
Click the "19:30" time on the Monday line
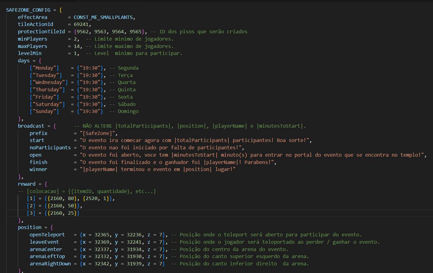coord(90,68)
